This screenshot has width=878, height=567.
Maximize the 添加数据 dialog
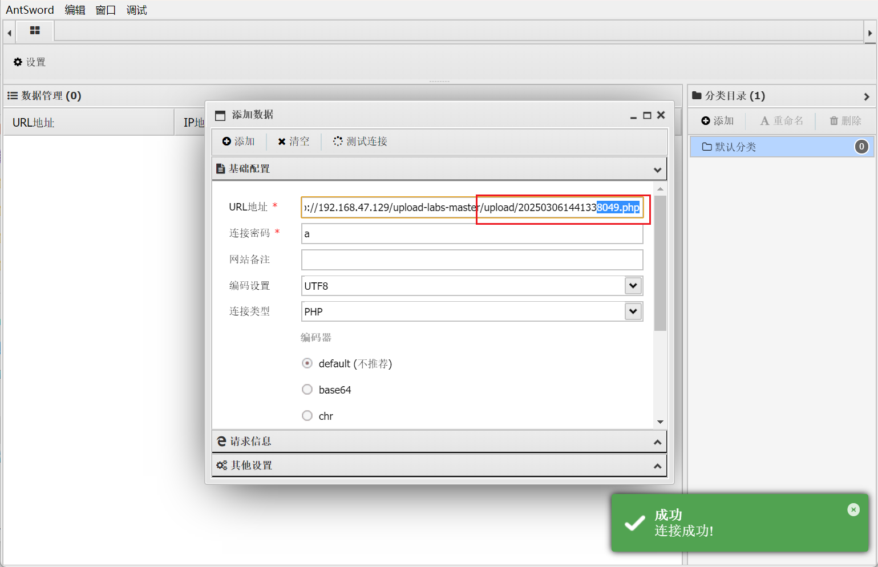click(x=647, y=115)
